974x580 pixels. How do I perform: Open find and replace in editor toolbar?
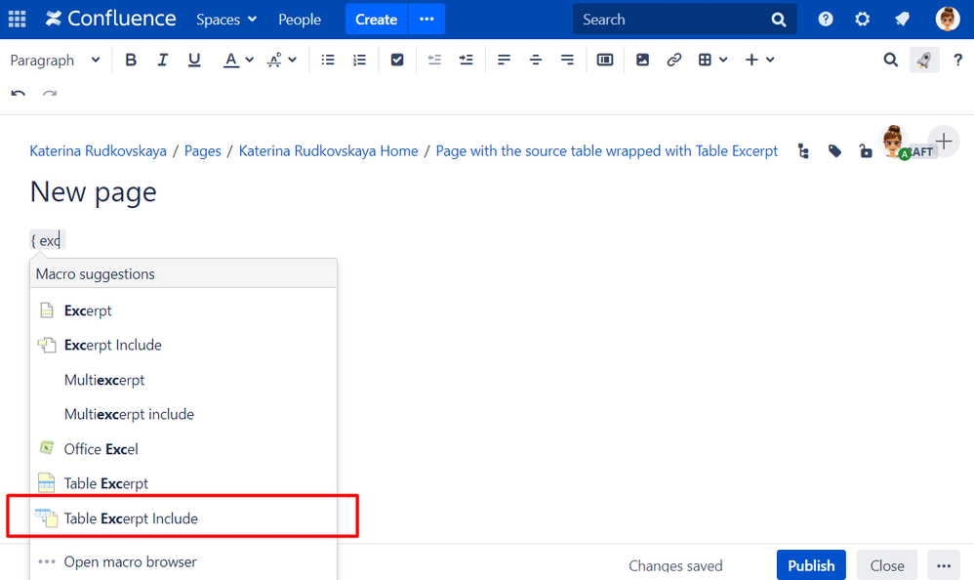tap(890, 60)
